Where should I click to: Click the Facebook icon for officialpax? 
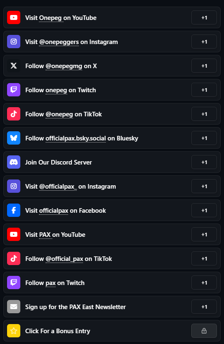[14, 210]
